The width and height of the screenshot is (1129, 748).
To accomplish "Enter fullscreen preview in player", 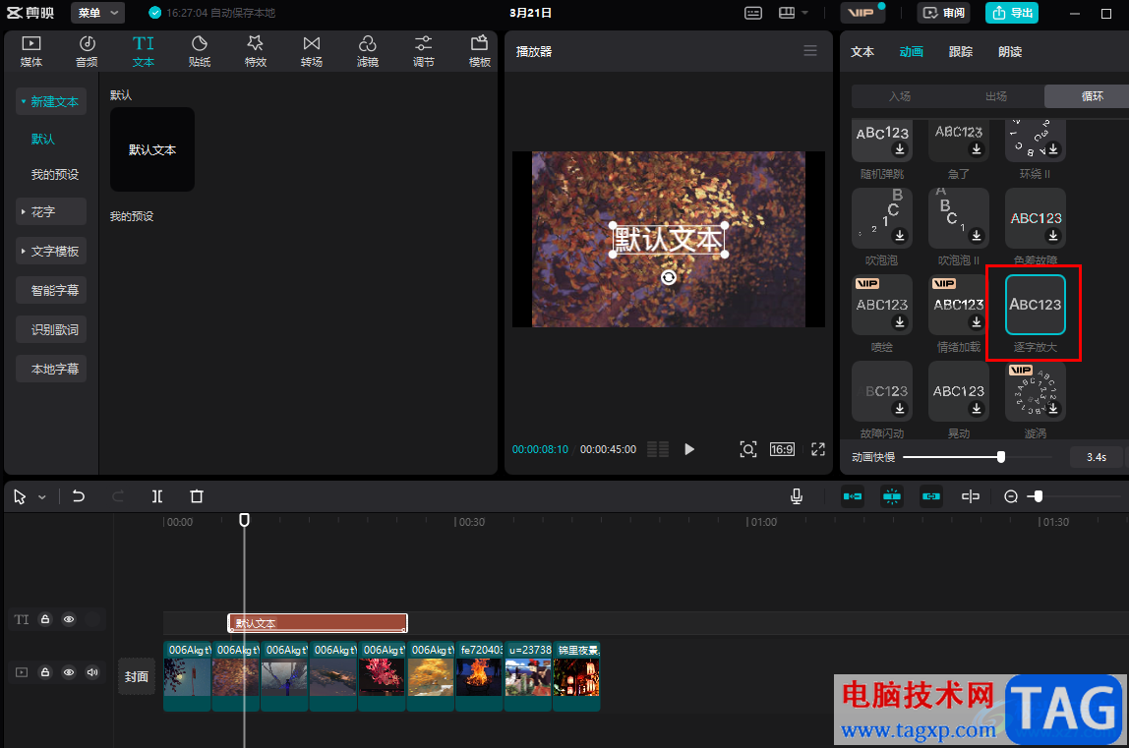I will tap(817, 449).
